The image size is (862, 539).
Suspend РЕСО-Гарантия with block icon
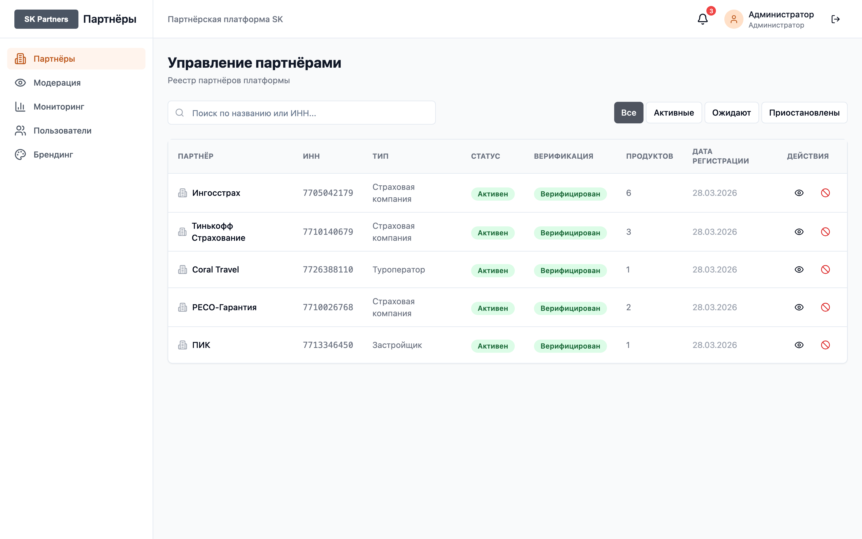pos(825,307)
